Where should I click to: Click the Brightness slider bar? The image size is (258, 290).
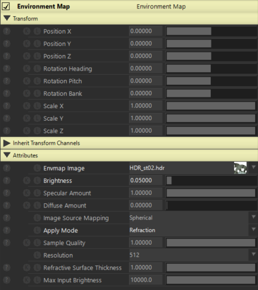[211, 181]
